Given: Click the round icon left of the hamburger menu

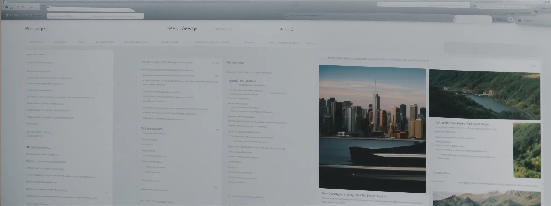Looking at the screenshot, I should coord(510,19).
